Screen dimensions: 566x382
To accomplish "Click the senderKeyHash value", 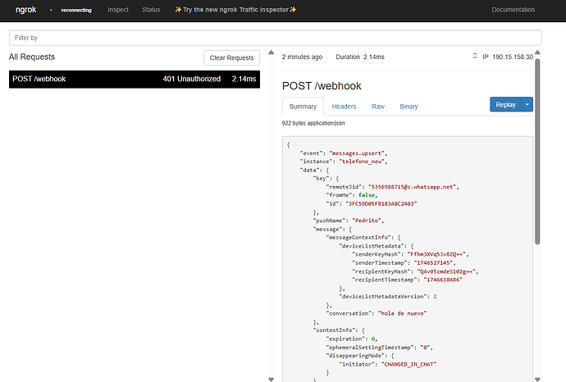I will pos(436,254).
